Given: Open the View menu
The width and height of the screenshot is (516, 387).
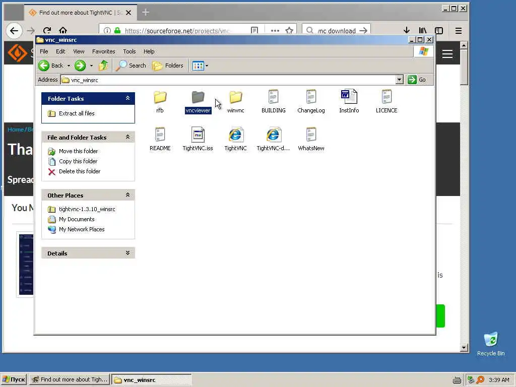Looking at the screenshot, I should 78,51.
